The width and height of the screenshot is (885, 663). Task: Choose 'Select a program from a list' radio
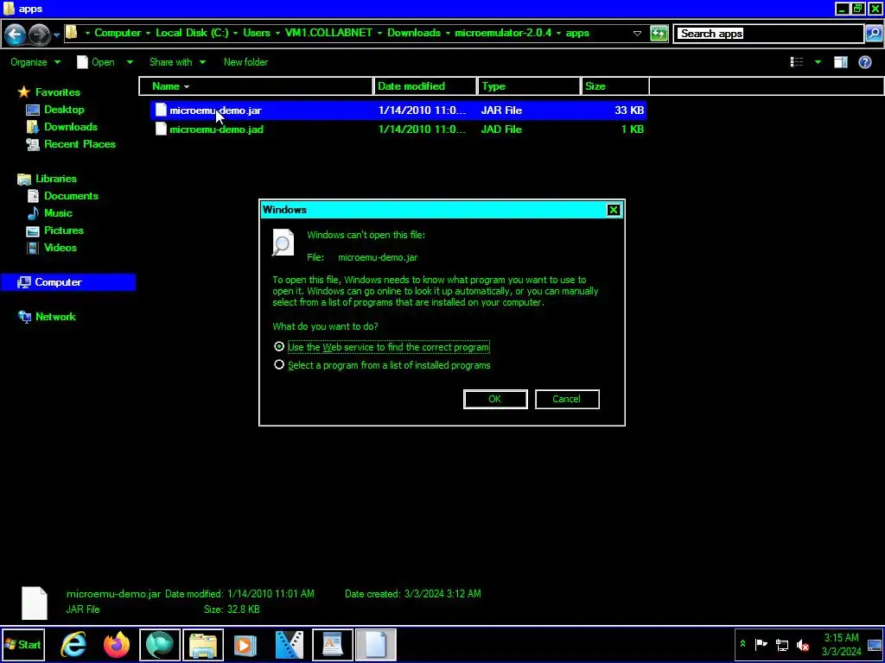(279, 365)
